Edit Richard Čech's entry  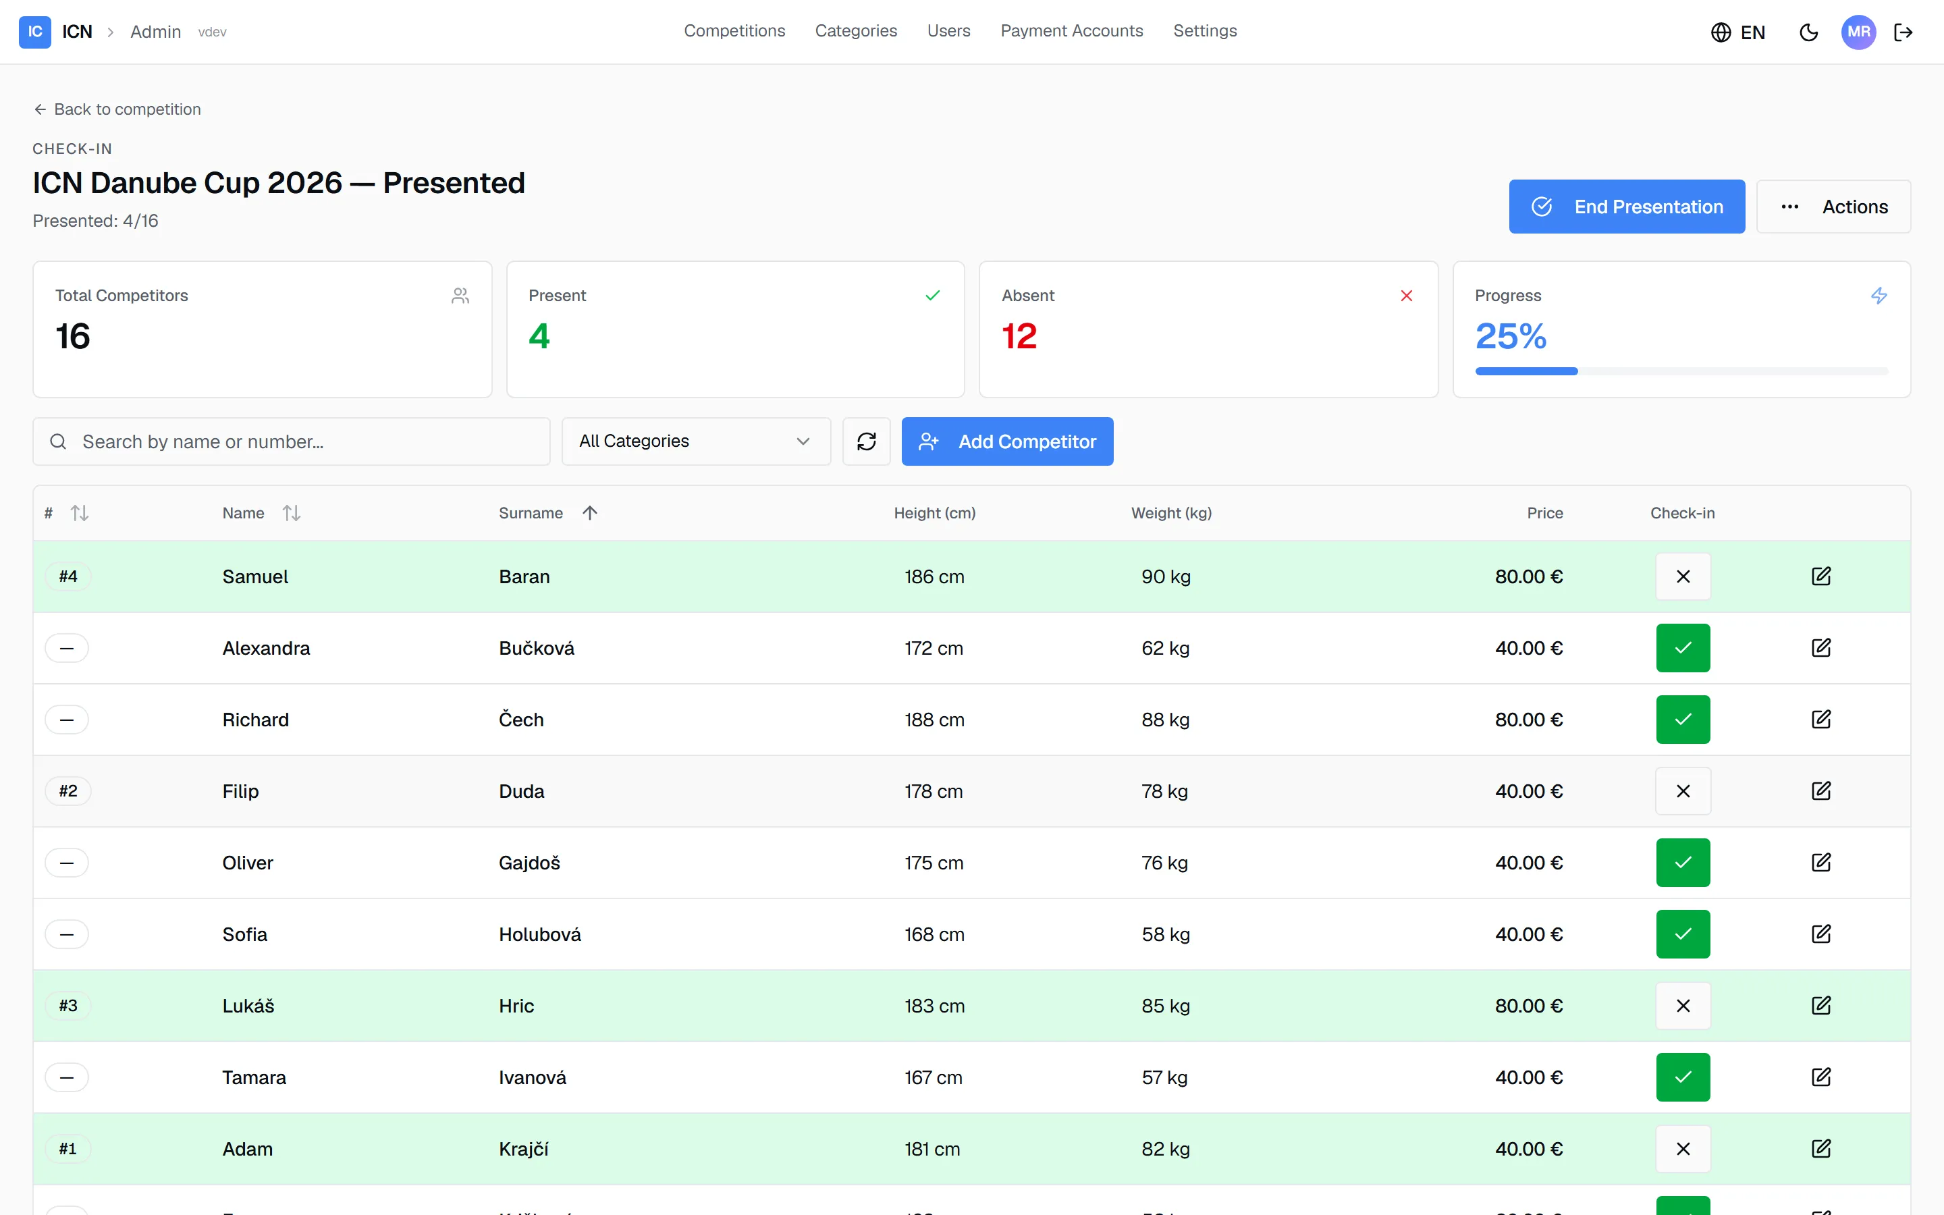(1821, 719)
